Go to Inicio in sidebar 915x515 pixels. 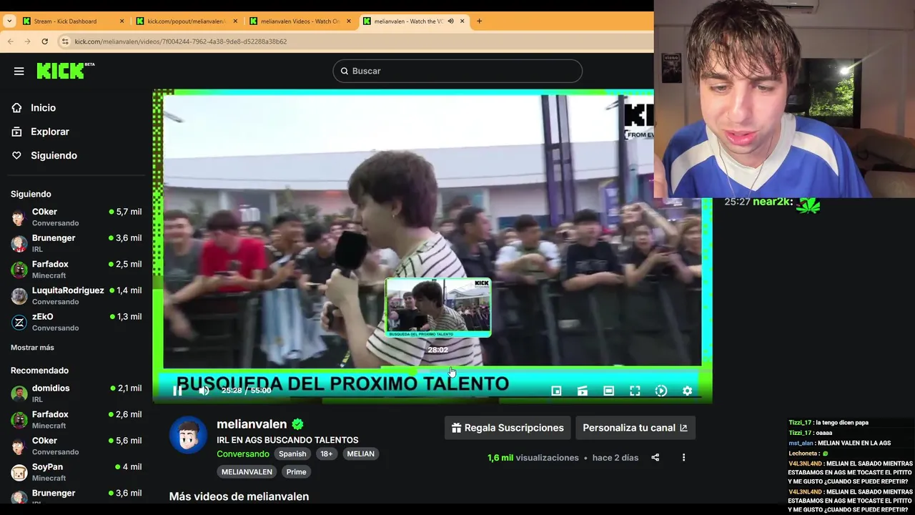[x=43, y=107]
